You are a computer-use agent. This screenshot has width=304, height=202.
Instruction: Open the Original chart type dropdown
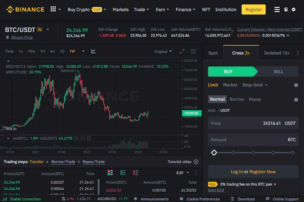[163, 51]
